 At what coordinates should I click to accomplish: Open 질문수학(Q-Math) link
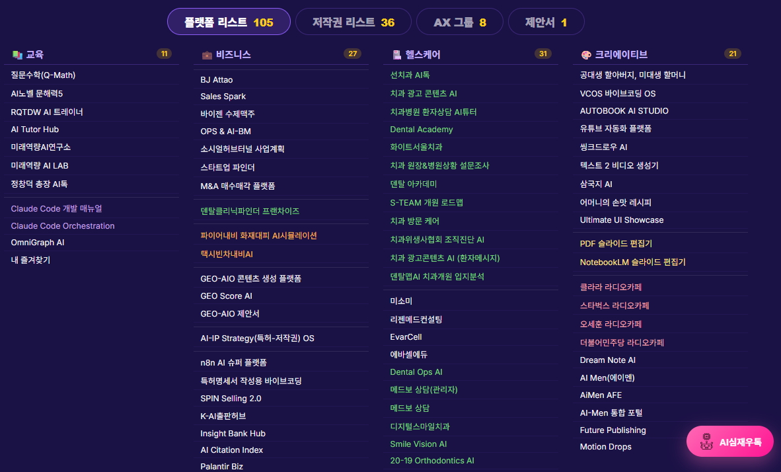[x=44, y=75]
